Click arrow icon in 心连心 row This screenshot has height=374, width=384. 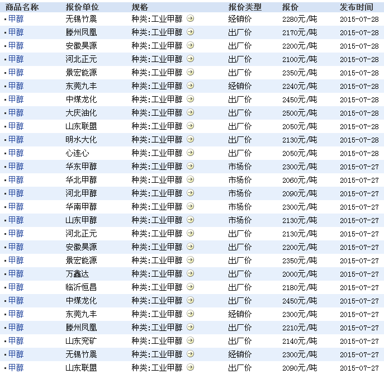(x=190, y=153)
